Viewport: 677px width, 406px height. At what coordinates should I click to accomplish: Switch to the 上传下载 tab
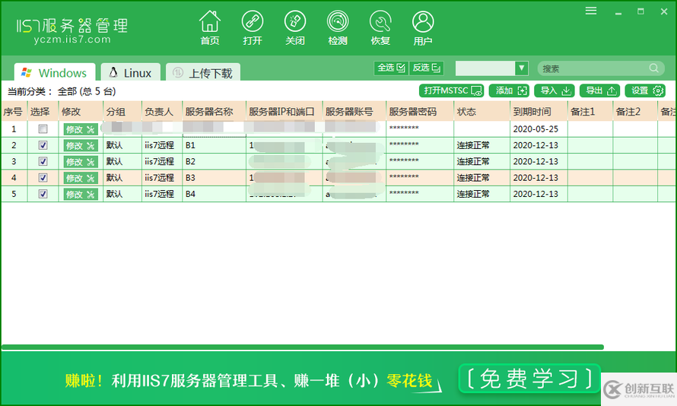coord(203,73)
